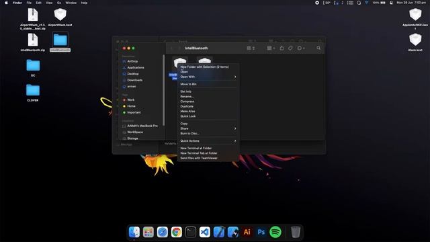Choose Send files with TeamViewer
The image size is (430, 242).
click(208, 158)
